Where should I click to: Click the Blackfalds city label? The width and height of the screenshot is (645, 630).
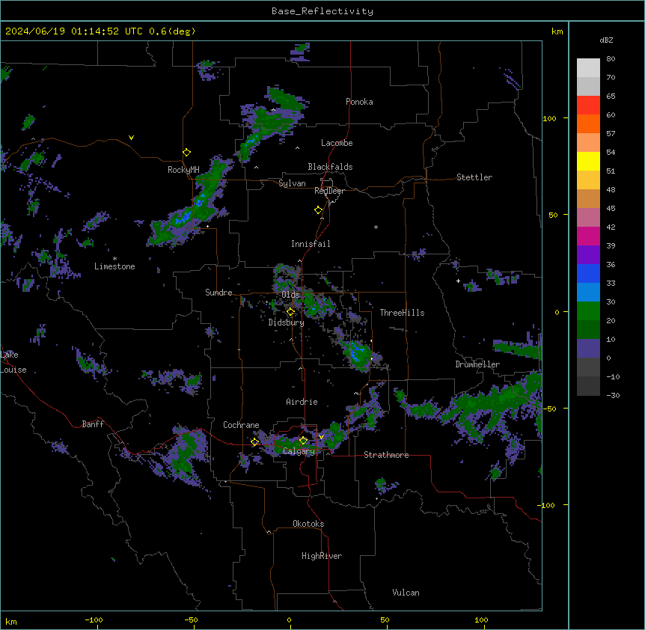coord(330,167)
